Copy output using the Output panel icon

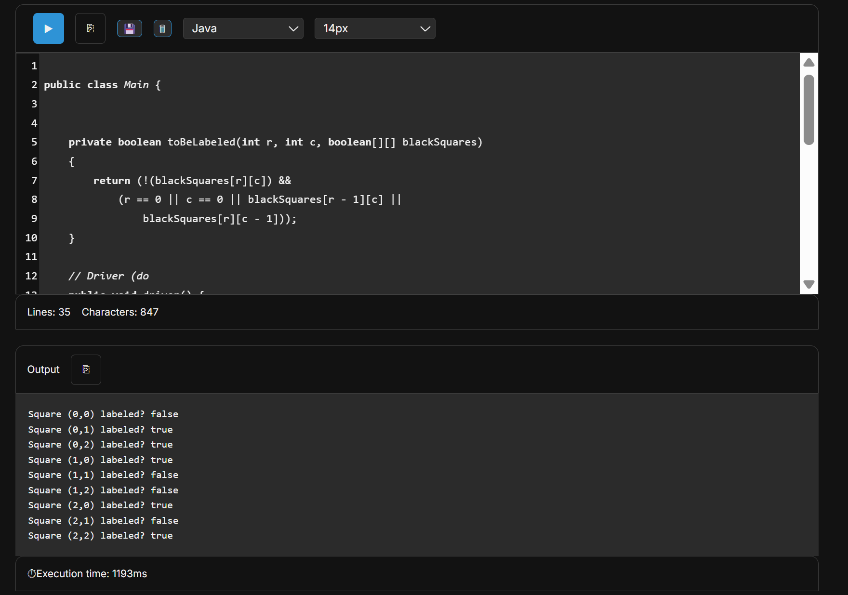(86, 370)
